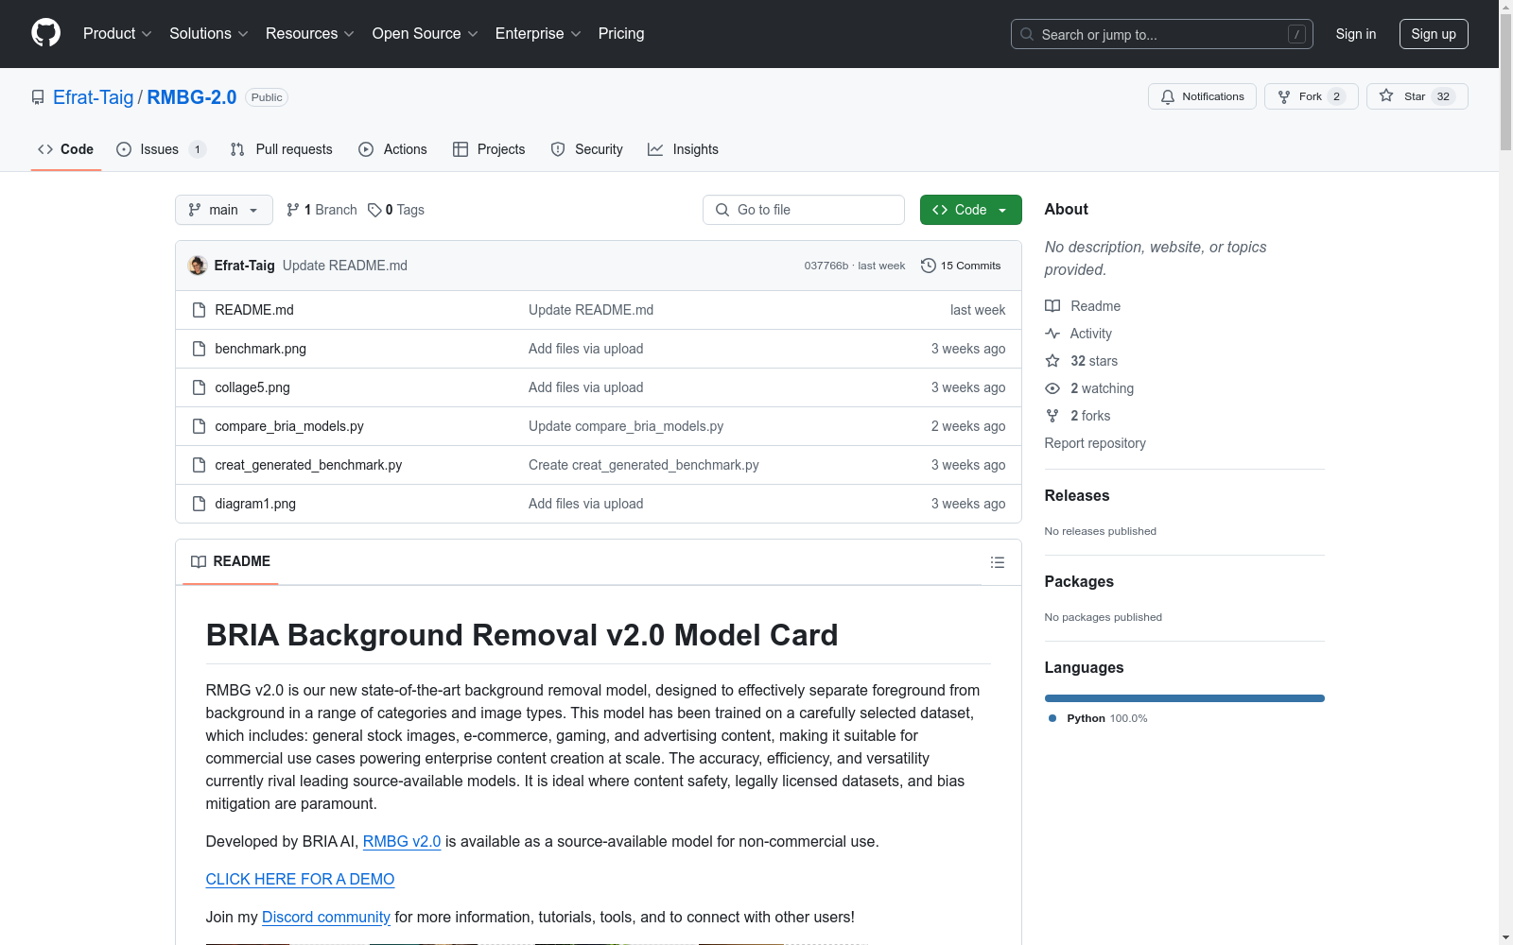Click the book icon in README tab
Viewport: 1513px width, 945px height.
(199, 561)
